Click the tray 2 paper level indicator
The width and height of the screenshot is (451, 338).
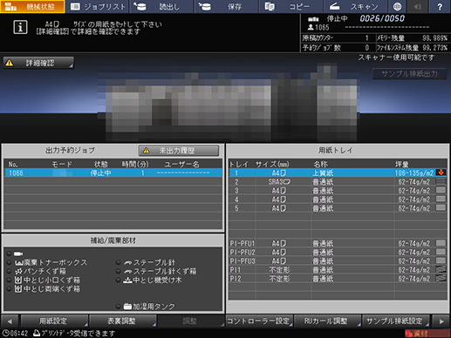(x=441, y=181)
